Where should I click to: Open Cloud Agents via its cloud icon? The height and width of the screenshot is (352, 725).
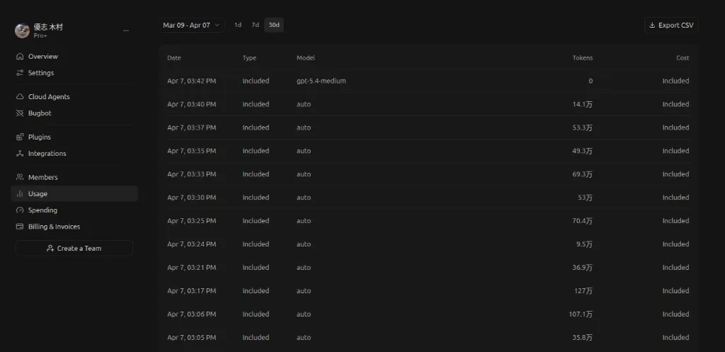coord(20,97)
